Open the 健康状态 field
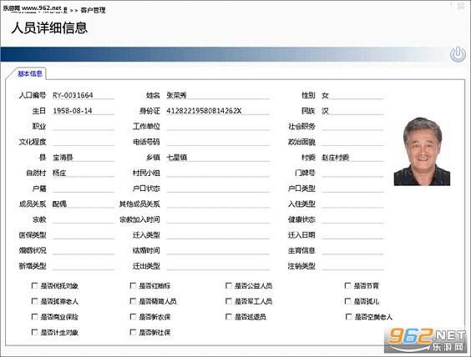Image resolution: width=471 pixels, height=357 pixels. (352, 219)
